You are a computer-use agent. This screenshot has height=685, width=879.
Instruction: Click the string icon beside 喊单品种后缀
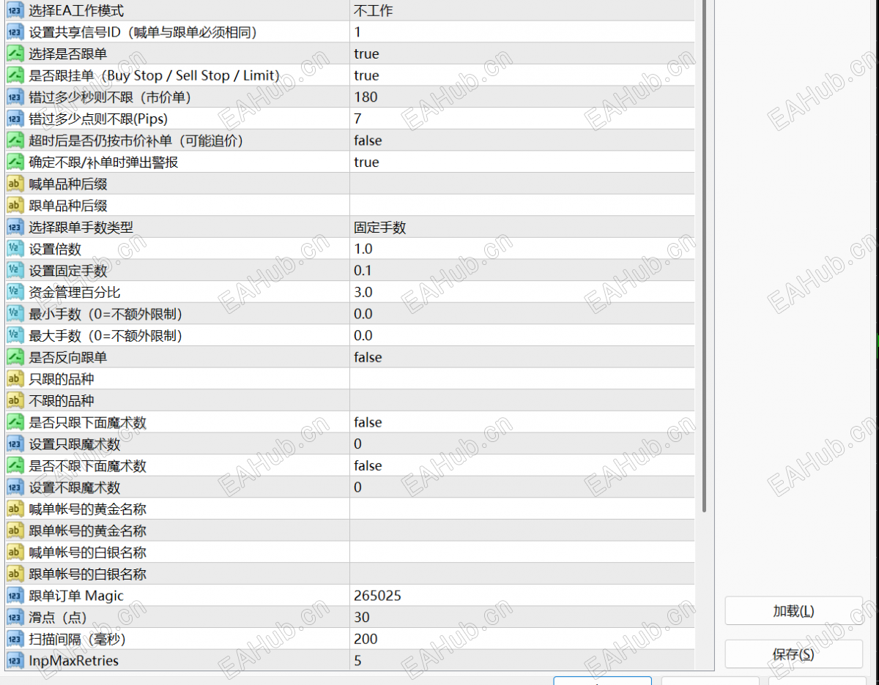coord(15,184)
